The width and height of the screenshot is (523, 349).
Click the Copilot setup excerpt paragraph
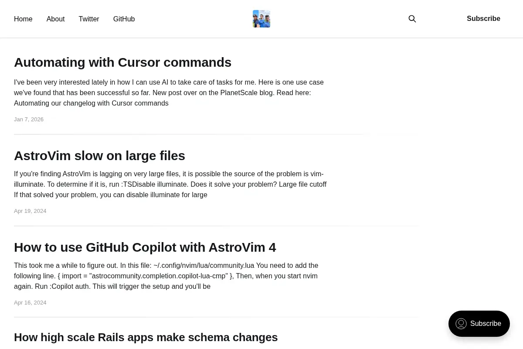pyautogui.click(x=171, y=276)
